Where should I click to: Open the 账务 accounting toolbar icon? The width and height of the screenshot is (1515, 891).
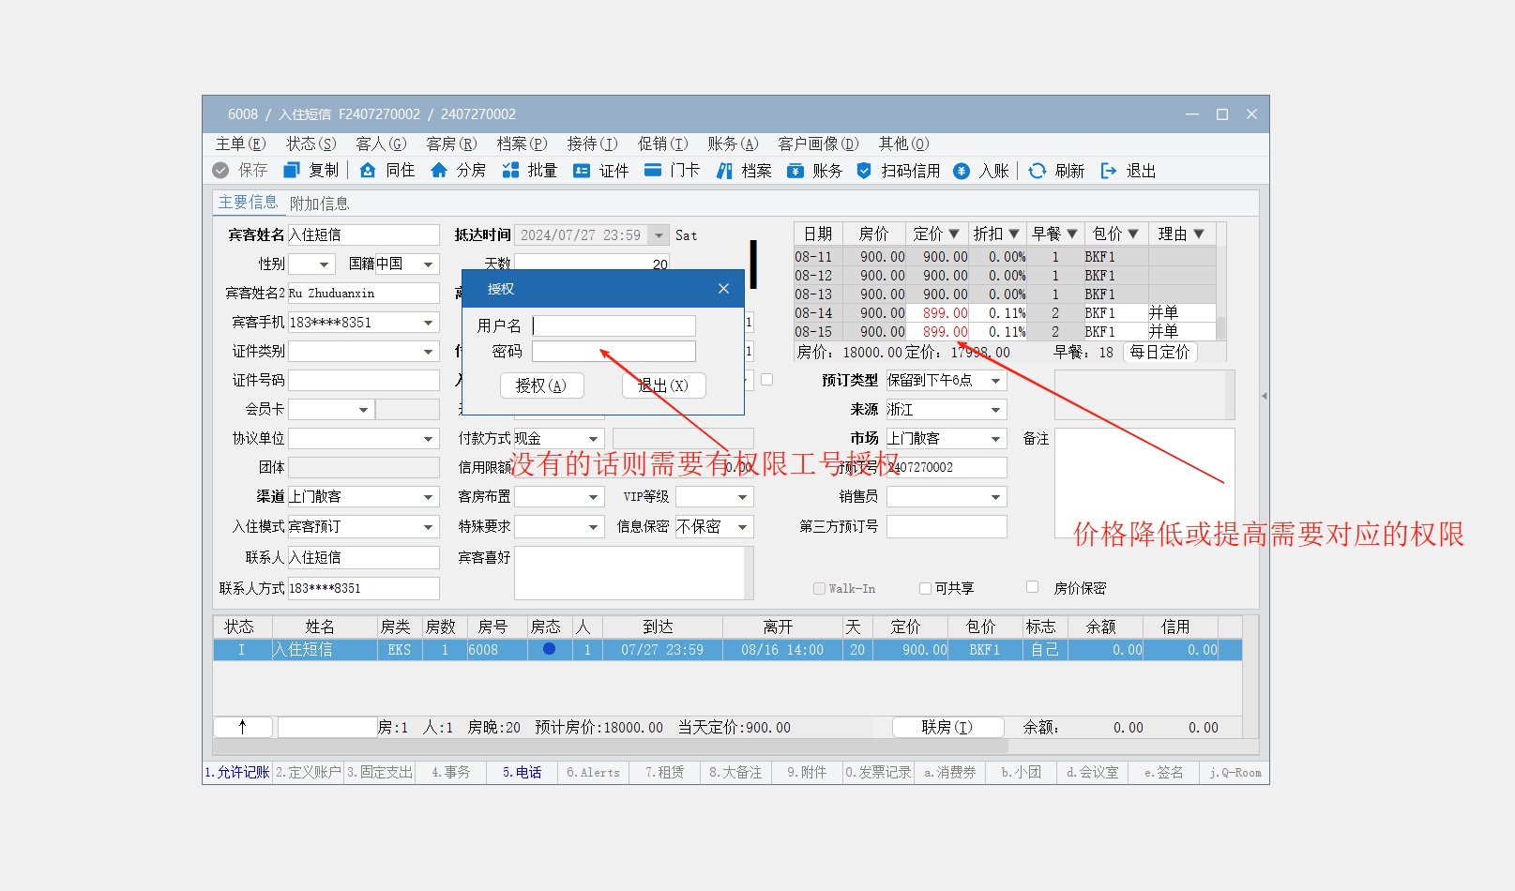795,171
